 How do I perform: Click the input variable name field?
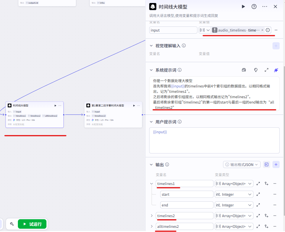[173, 30]
